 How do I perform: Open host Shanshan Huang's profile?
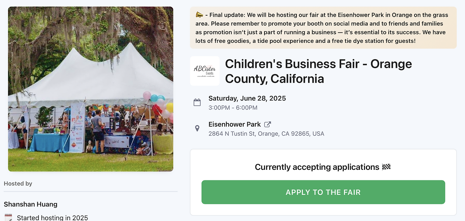31,204
